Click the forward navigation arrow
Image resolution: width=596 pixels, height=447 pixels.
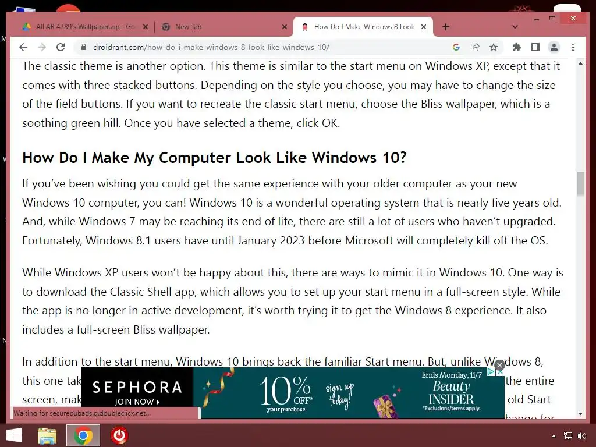pyautogui.click(x=42, y=47)
